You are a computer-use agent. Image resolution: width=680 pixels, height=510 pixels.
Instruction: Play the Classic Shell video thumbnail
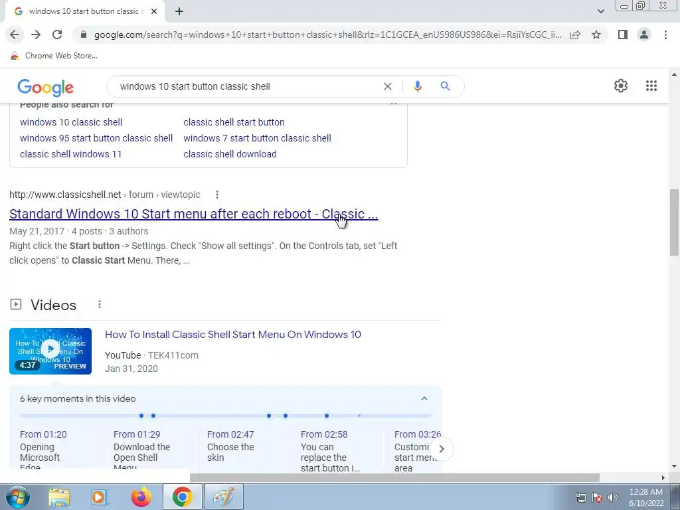(x=50, y=351)
